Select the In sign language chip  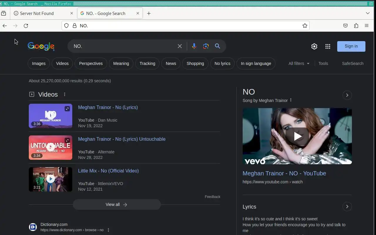click(x=256, y=63)
